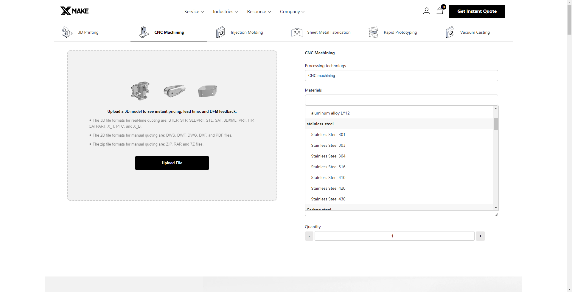Click the Injection Molding icon
Screen dimensions: 572x292
click(x=220, y=32)
